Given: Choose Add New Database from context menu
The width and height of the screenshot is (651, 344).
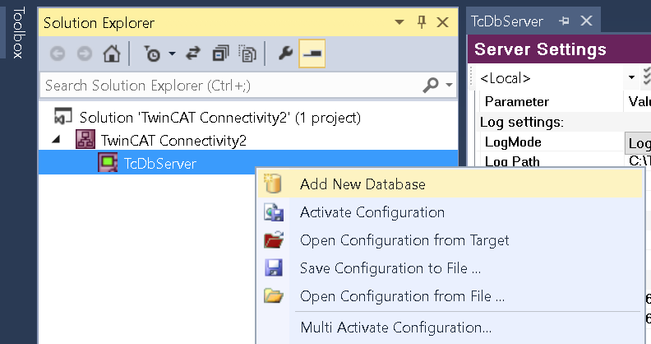Looking at the screenshot, I should 450,184.
